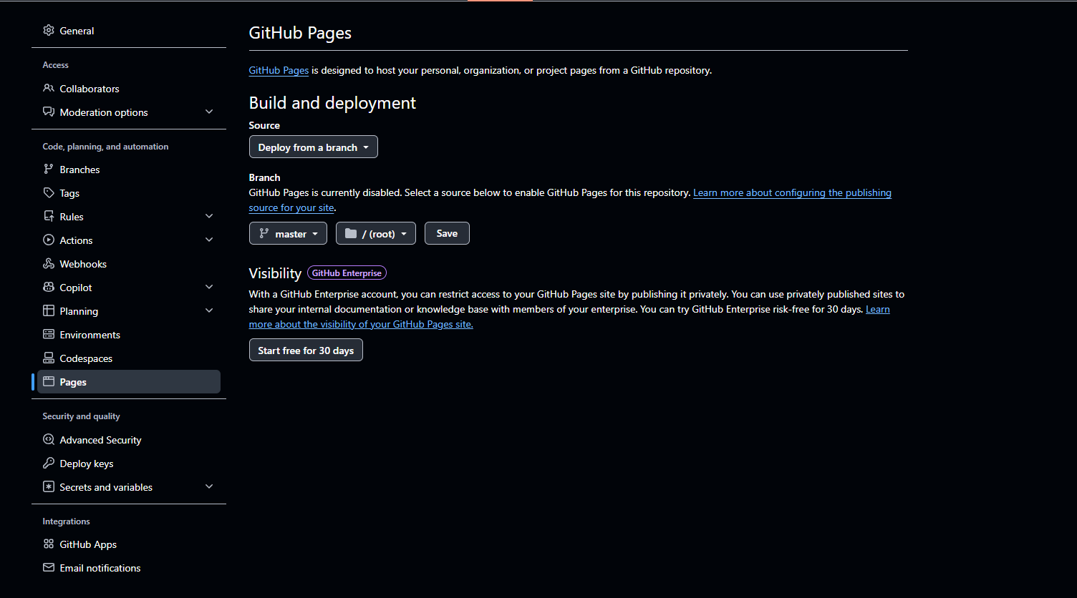The image size is (1077, 598).
Task: Click the Webhooks icon in sidebar
Action: (49, 264)
